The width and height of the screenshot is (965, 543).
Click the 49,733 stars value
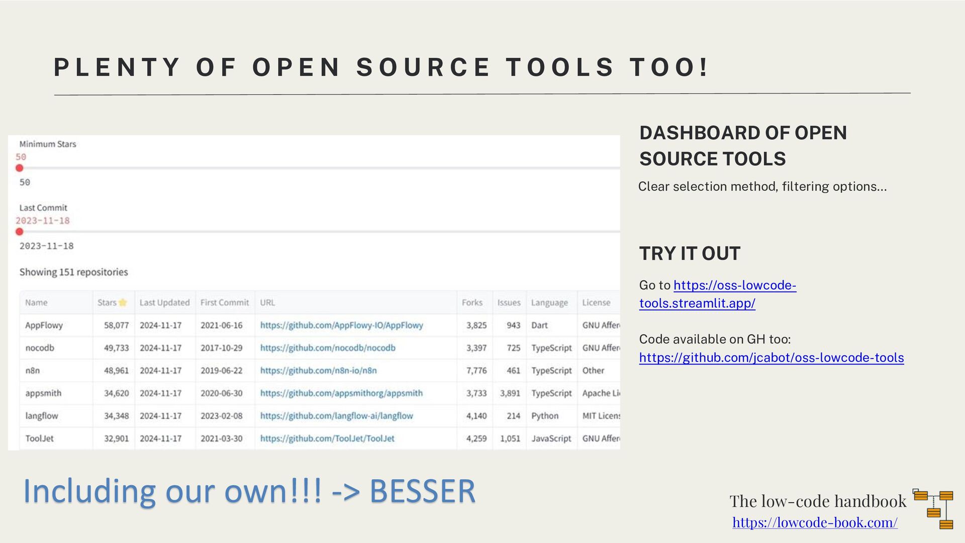pyautogui.click(x=116, y=348)
